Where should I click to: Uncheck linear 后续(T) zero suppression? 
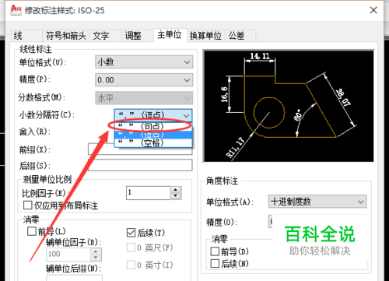tap(131, 233)
